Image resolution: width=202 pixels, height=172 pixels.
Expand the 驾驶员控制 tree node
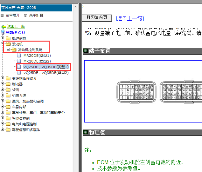pyautogui.click(x=2, y=118)
